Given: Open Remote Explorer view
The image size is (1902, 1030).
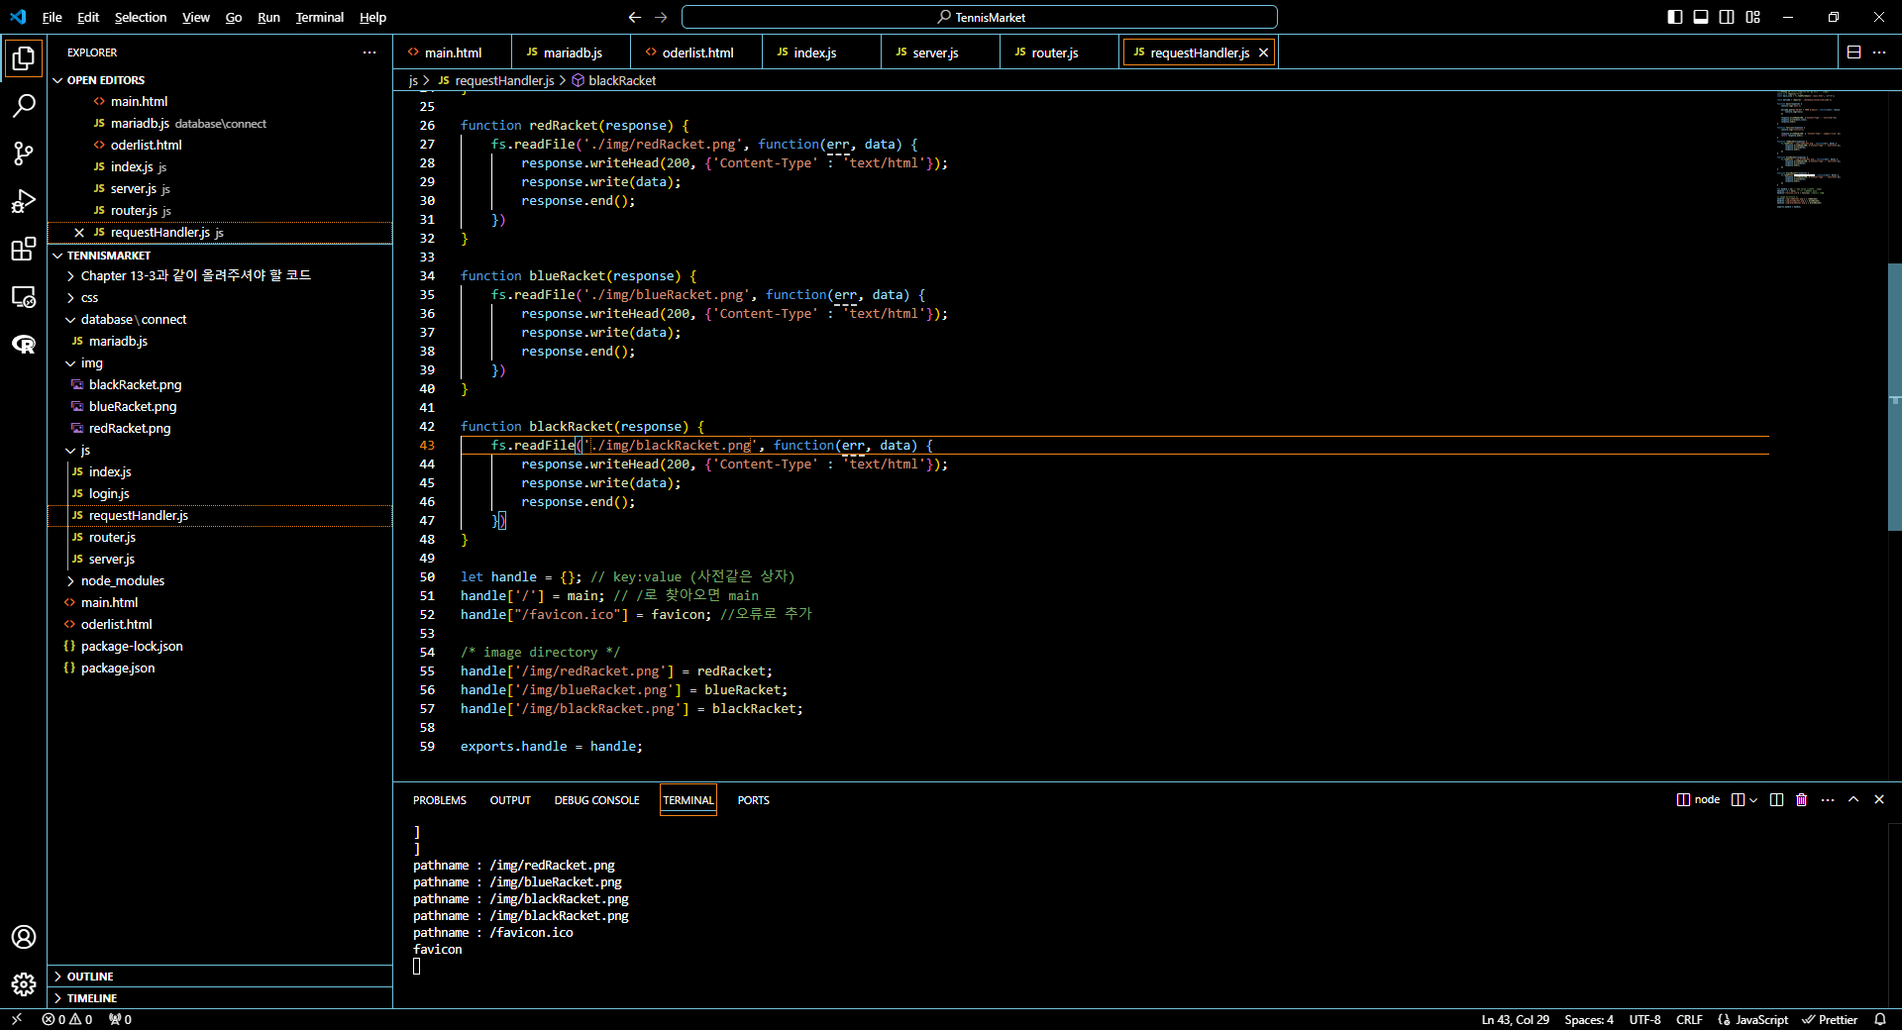Looking at the screenshot, I should point(24,296).
